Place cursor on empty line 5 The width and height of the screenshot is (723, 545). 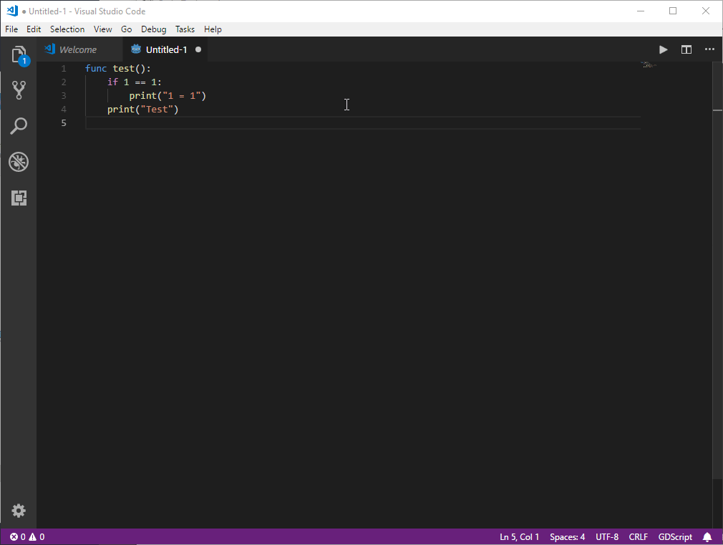coord(363,122)
